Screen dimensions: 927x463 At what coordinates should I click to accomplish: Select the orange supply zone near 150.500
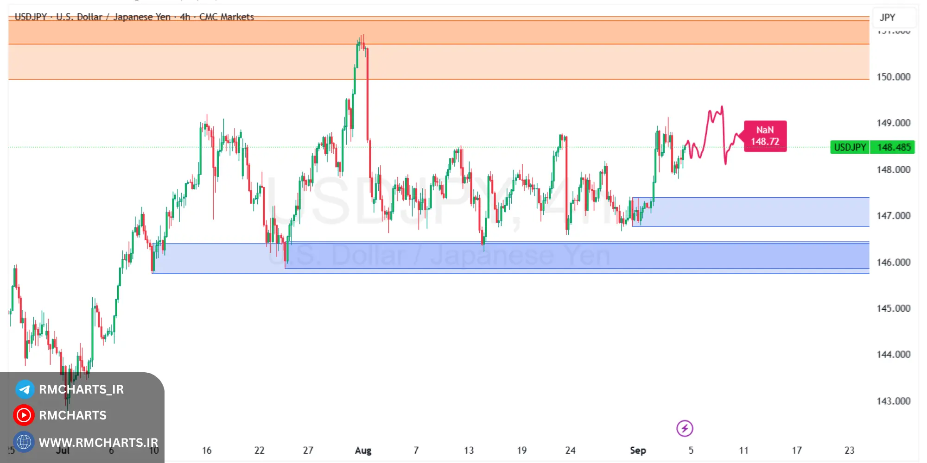[463, 56]
